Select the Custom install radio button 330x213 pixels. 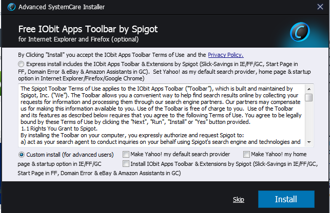21,155
